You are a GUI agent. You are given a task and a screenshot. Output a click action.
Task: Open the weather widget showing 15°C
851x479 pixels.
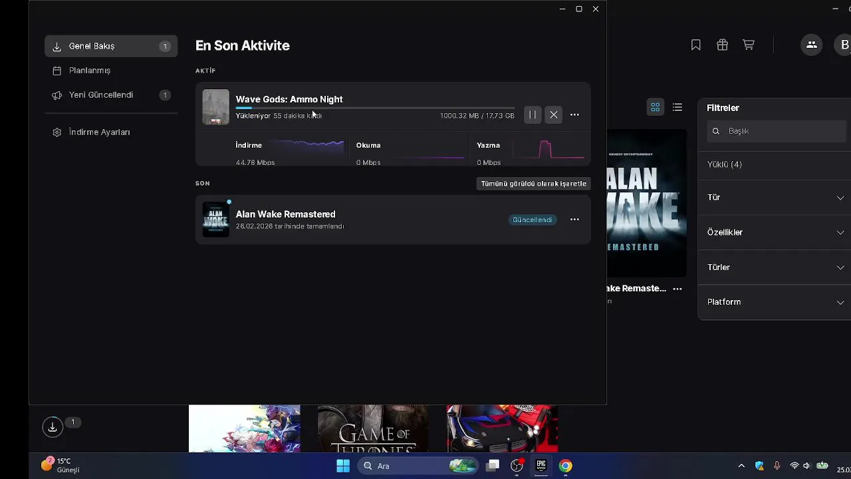click(x=61, y=465)
